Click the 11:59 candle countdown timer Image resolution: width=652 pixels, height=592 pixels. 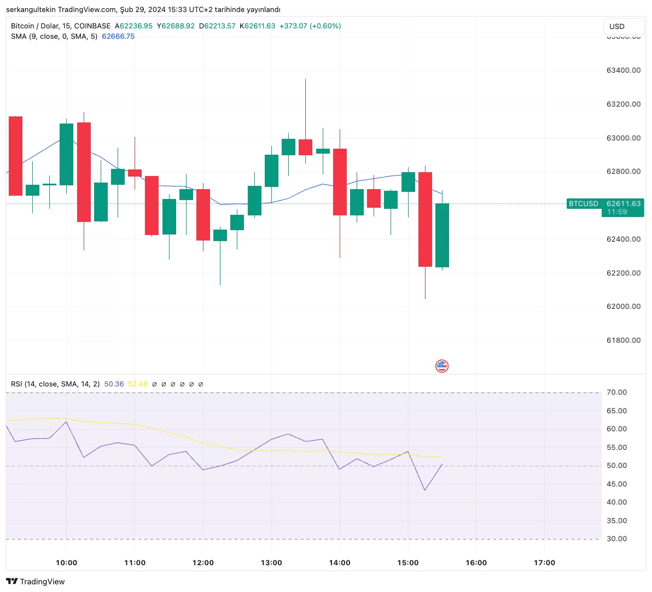[x=617, y=212]
